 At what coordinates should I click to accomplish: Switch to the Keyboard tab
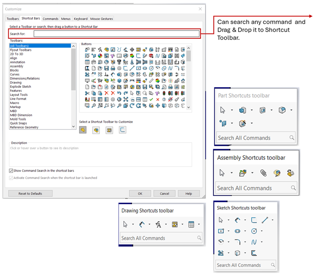pyautogui.click(x=80, y=19)
